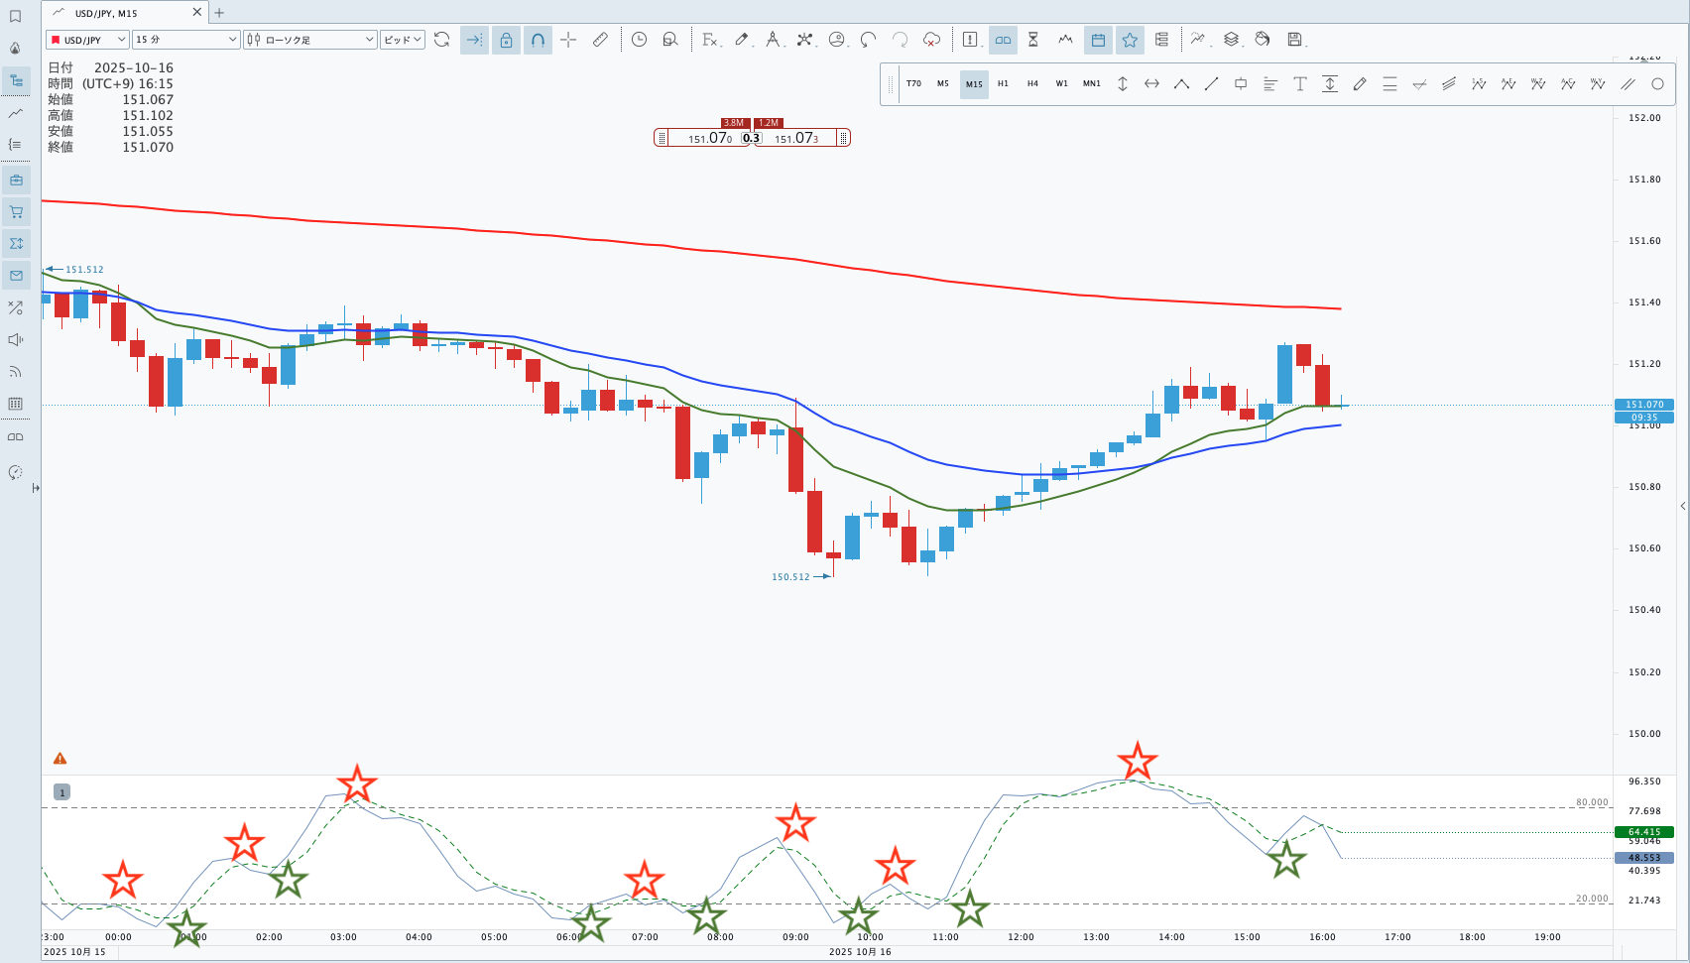Click the refresh chart icon

(x=442, y=40)
